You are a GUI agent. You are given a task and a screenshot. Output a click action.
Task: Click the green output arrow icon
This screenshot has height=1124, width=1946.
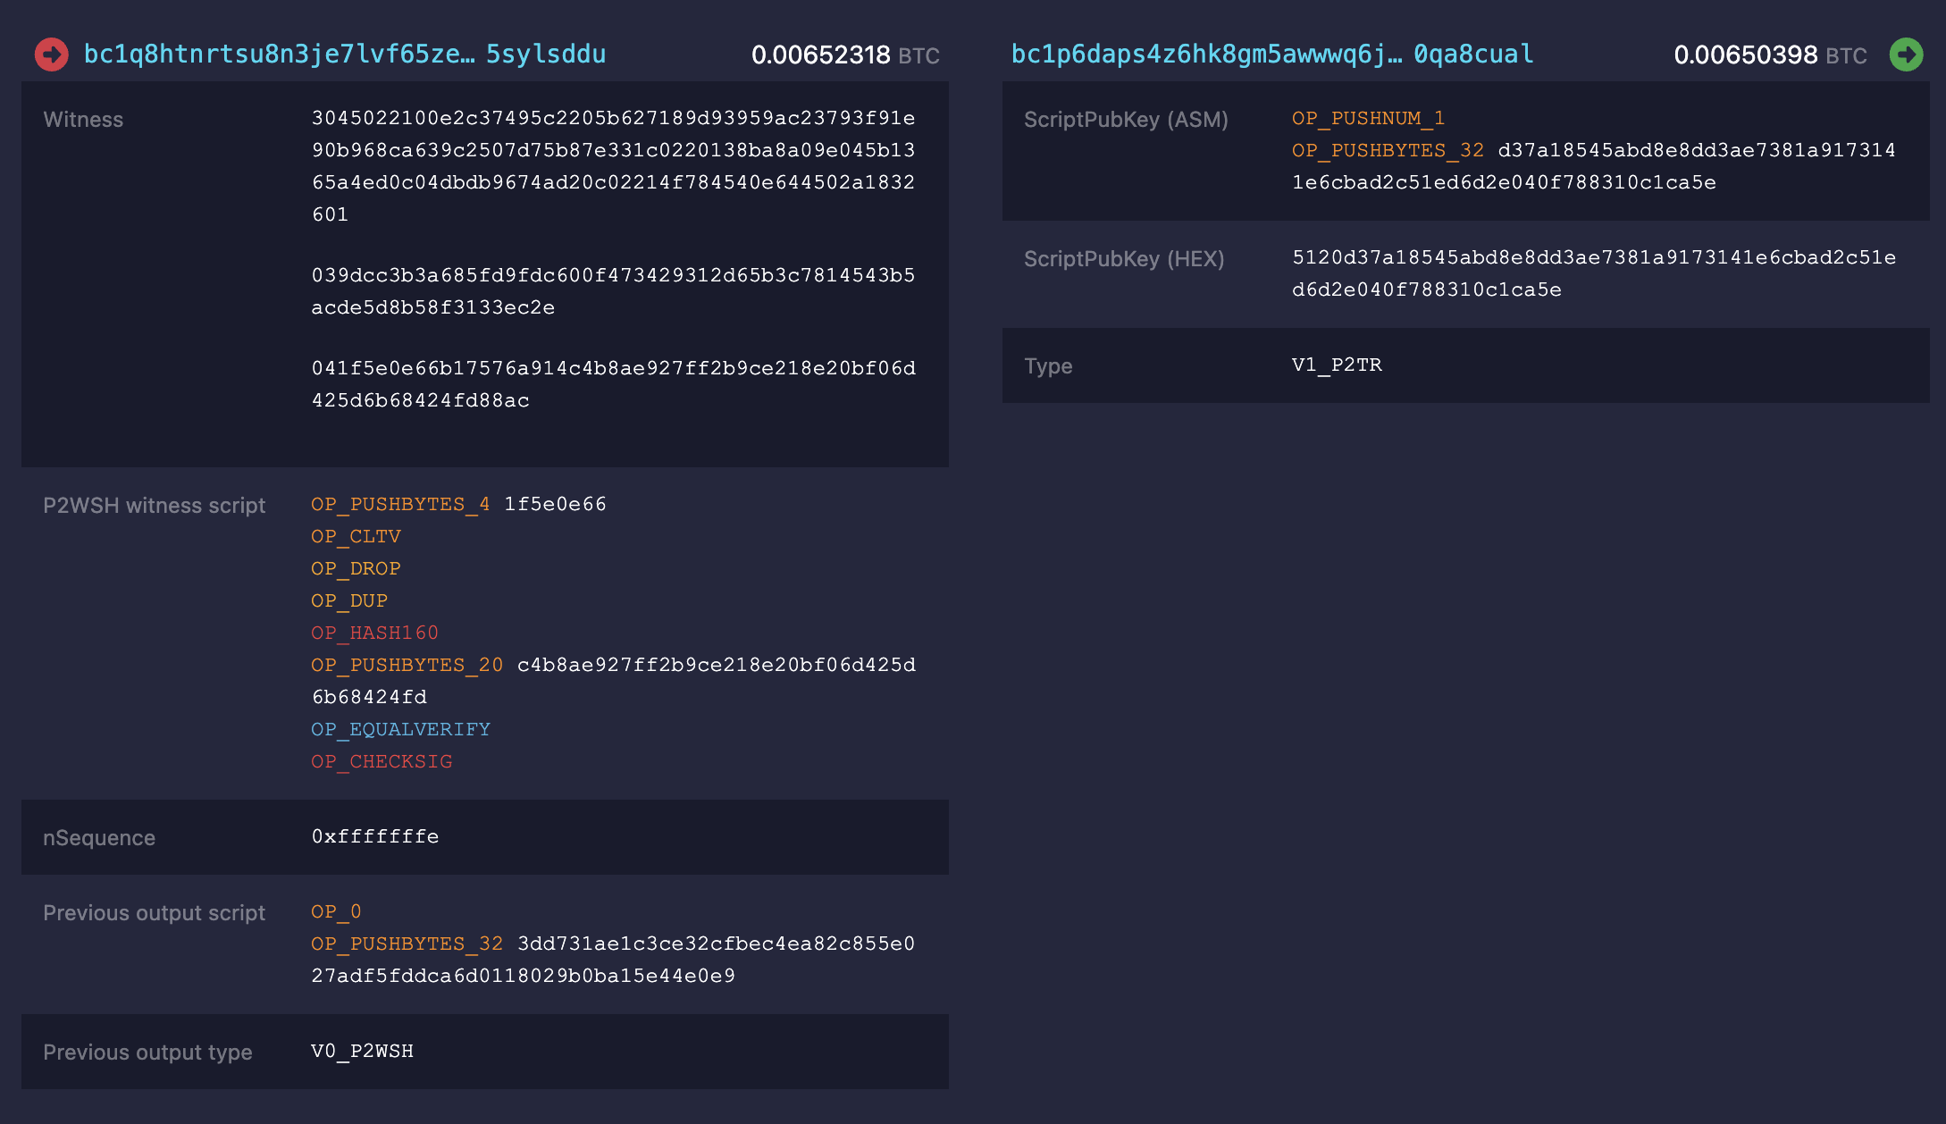coord(1908,55)
